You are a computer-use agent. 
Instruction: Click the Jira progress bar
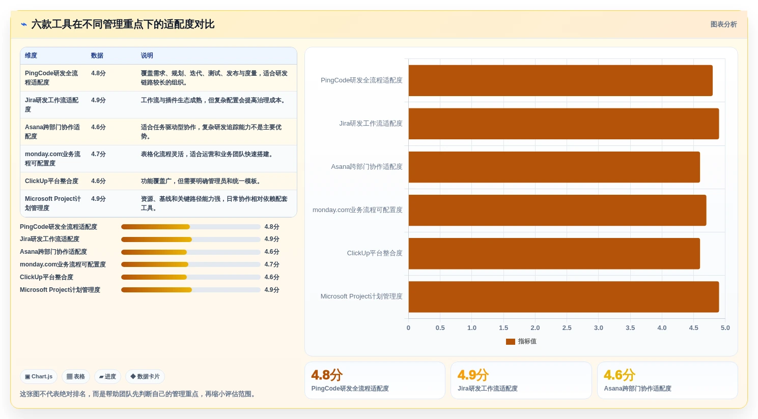191,240
